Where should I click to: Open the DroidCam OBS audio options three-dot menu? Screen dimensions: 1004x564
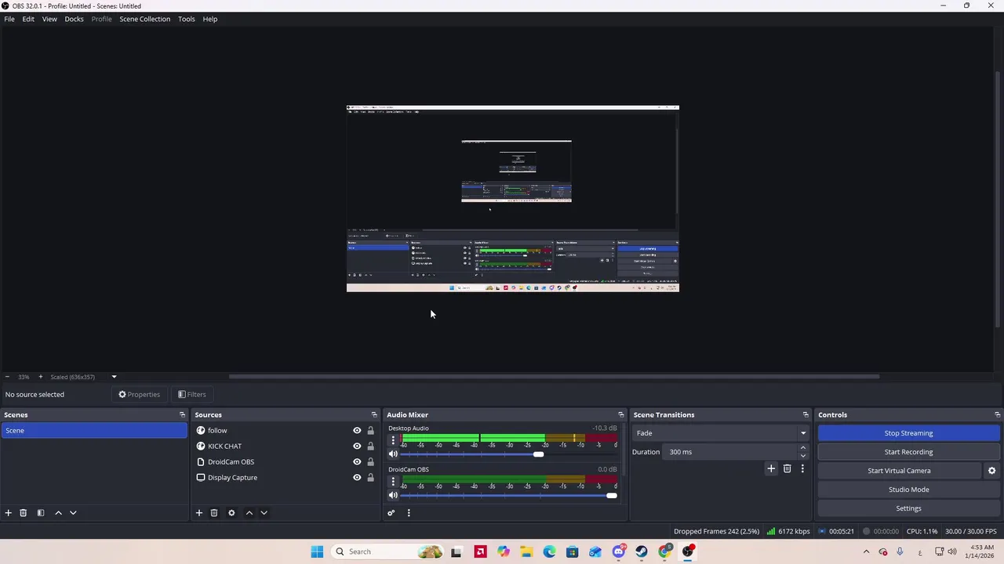pyautogui.click(x=393, y=481)
